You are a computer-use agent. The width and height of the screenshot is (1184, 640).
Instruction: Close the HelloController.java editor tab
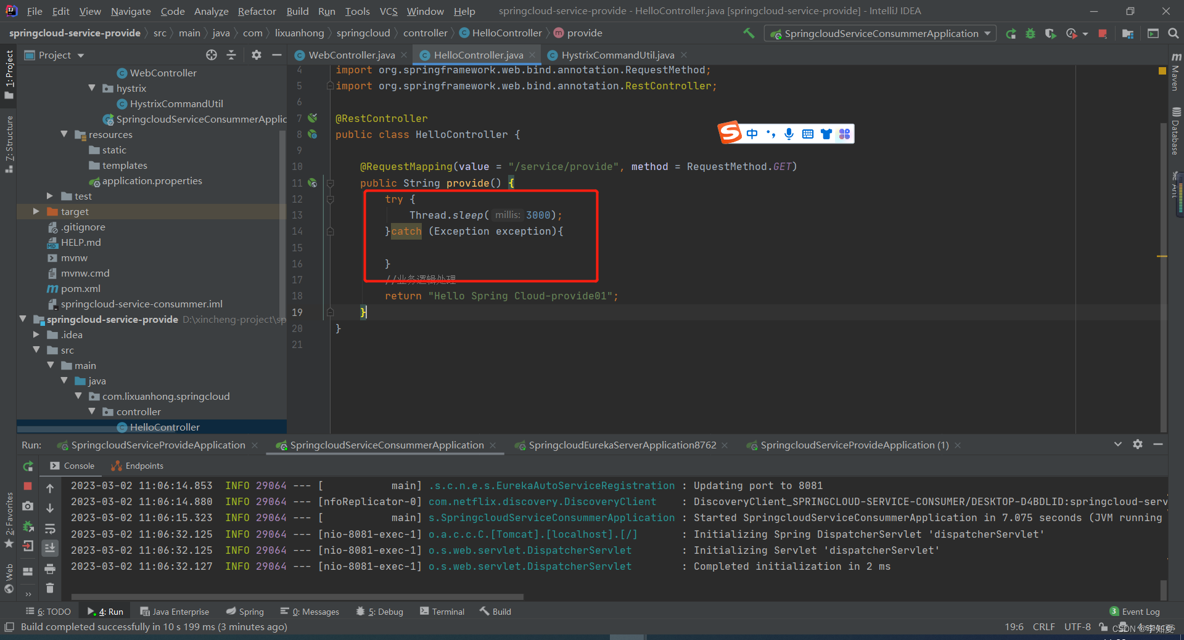coord(532,55)
